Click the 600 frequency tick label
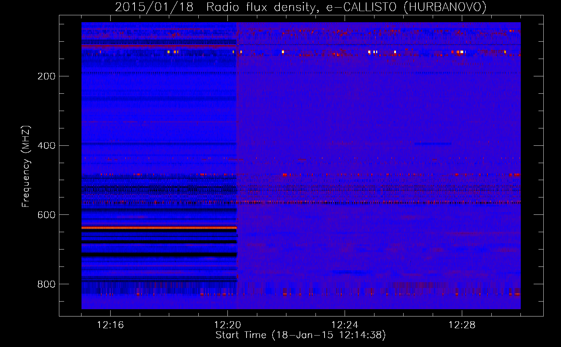The height and width of the screenshot is (347, 561). pos(46,215)
